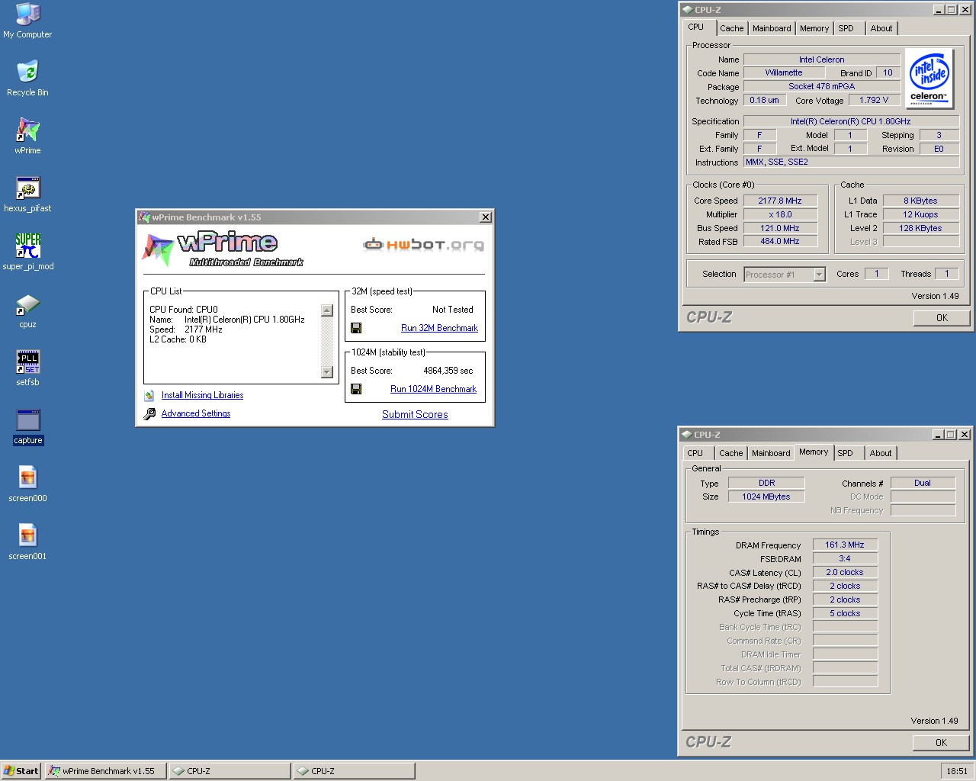
Task: Click OK in the bottom CPU-Z memory window
Action: click(x=941, y=743)
